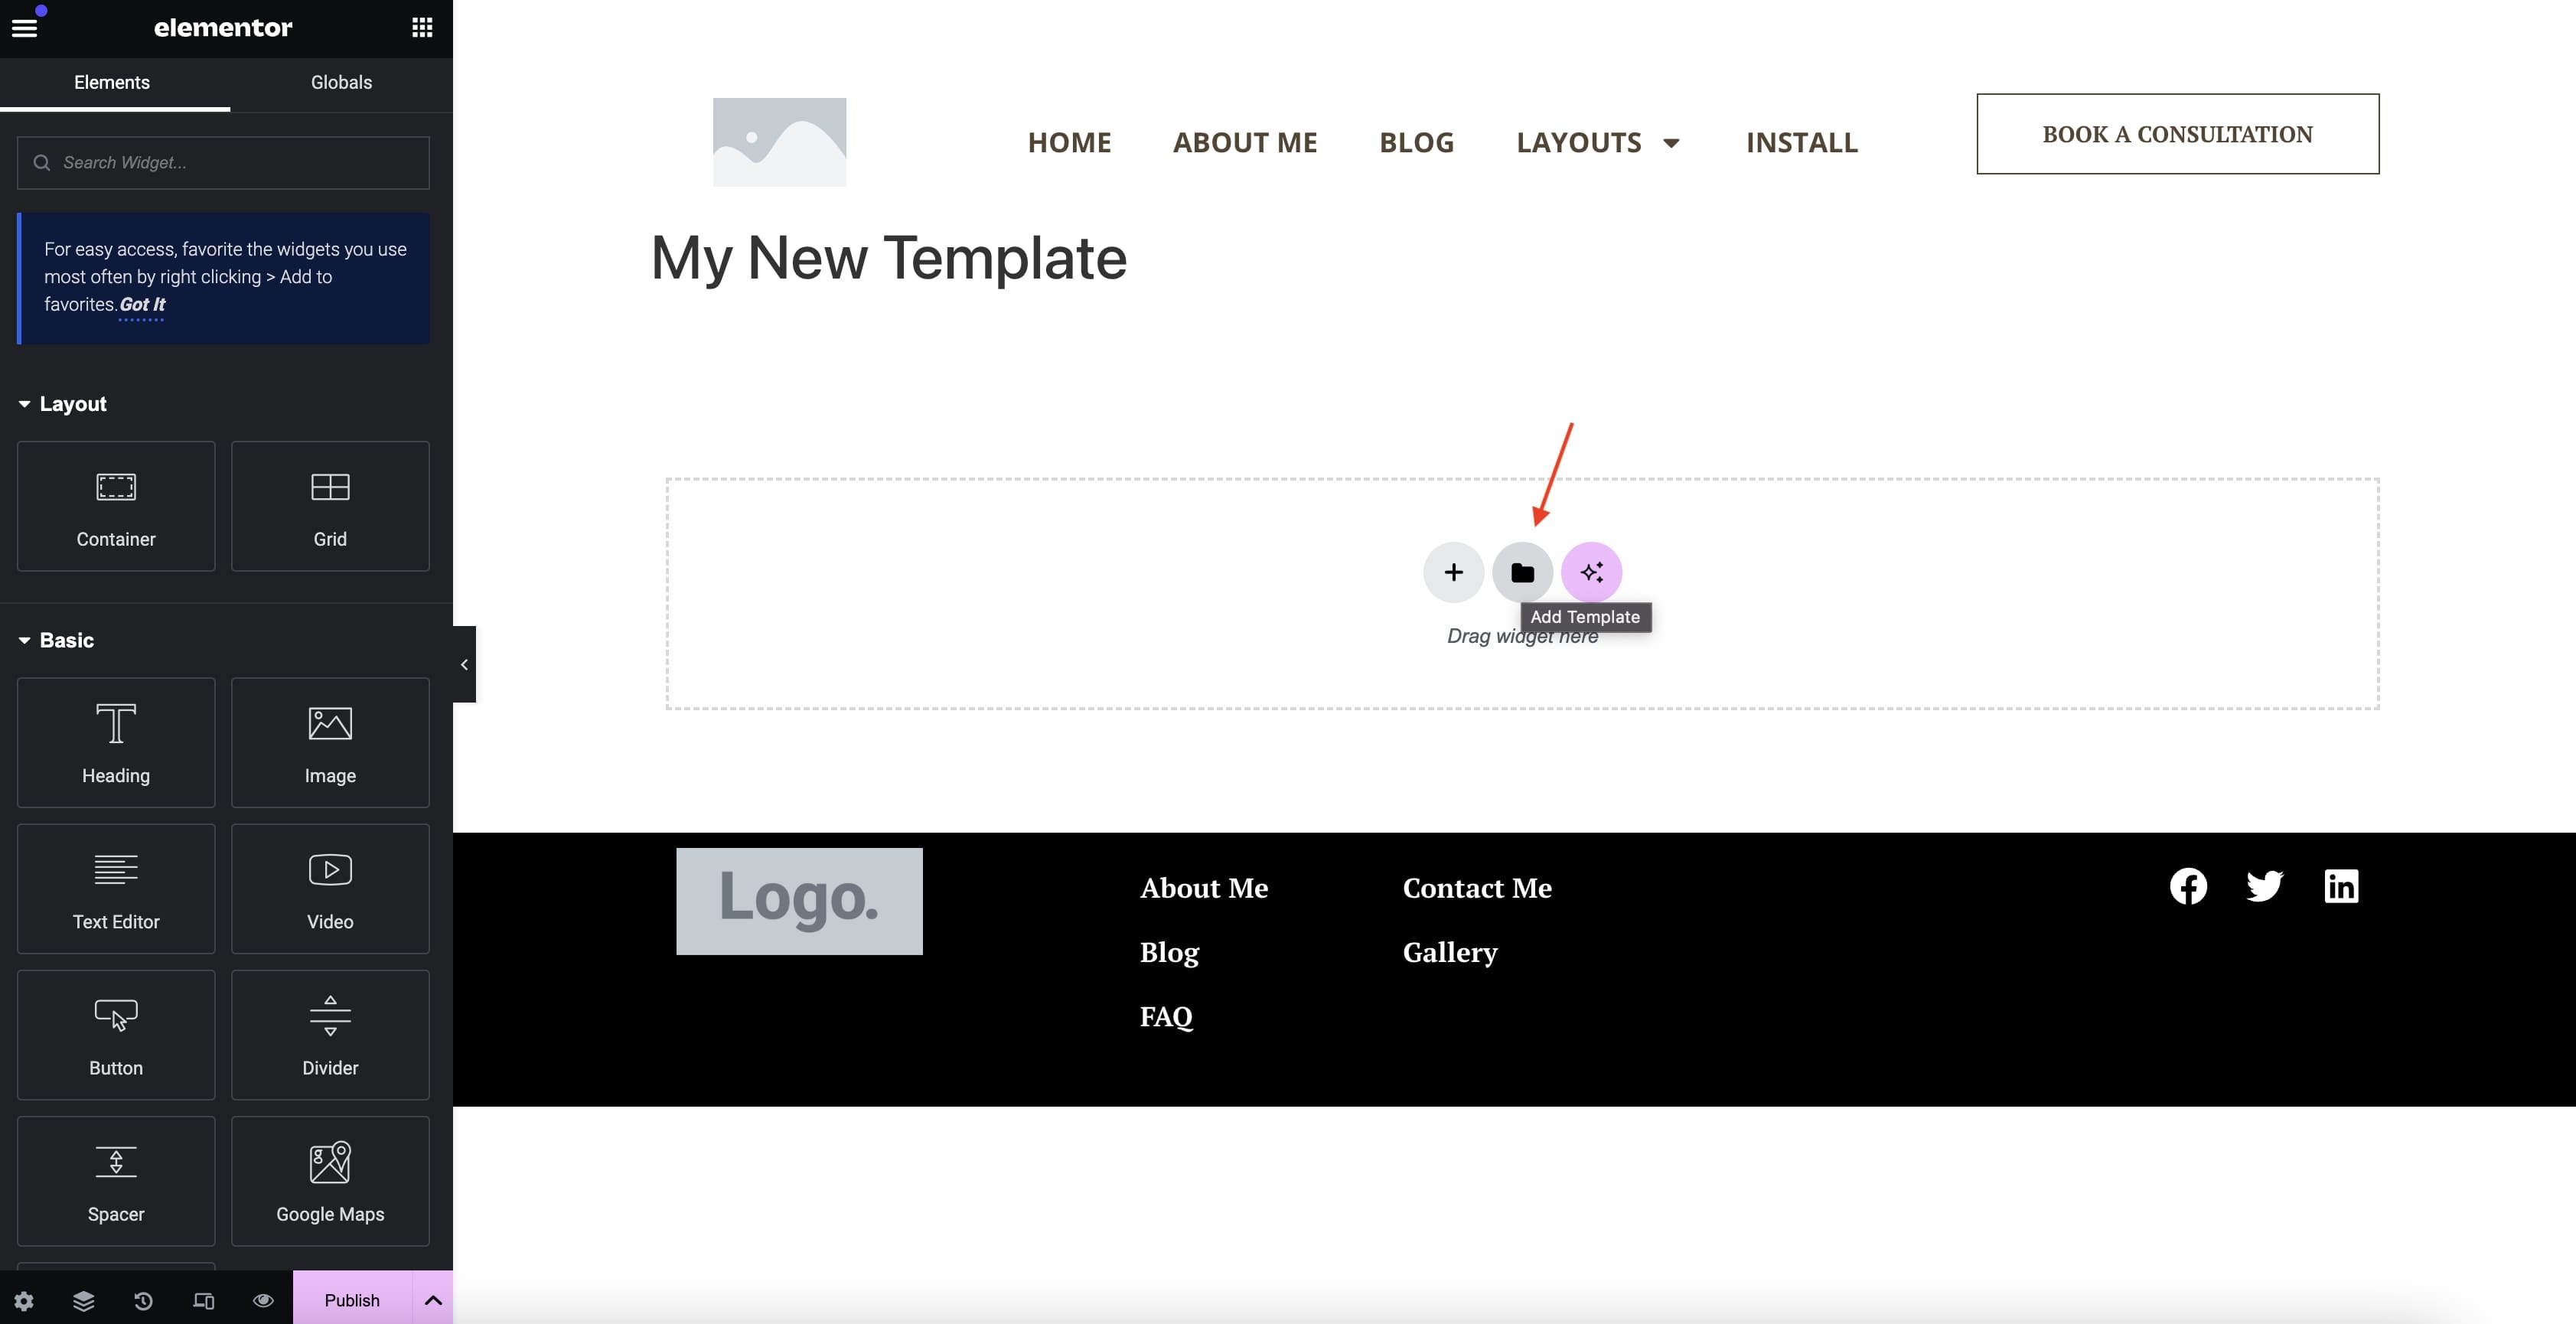This screenshot has height=1324, width=2576.
Task: Expand Publish save options arrow
Action: point(433,1300)
